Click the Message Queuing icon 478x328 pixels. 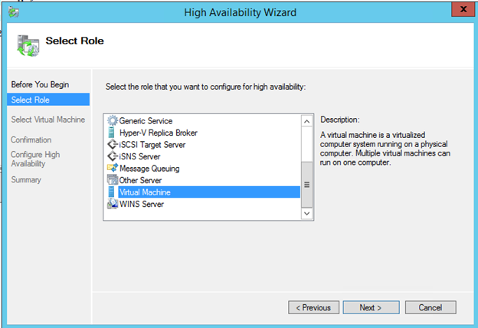point(113,169)
